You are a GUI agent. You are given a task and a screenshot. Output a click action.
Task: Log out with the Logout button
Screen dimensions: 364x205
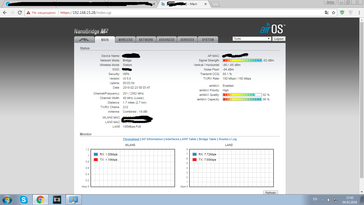(x=279, y=39)
